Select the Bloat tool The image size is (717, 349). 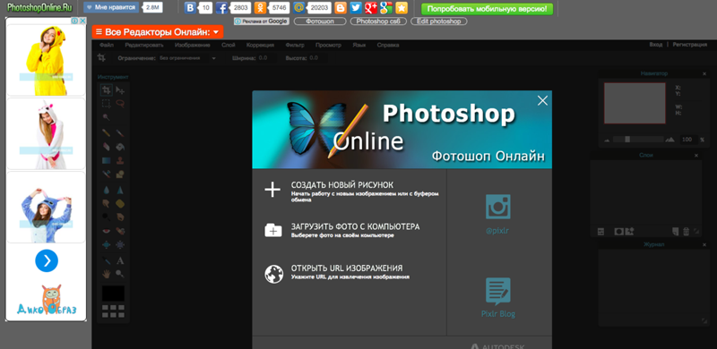(x=106, y=245)
